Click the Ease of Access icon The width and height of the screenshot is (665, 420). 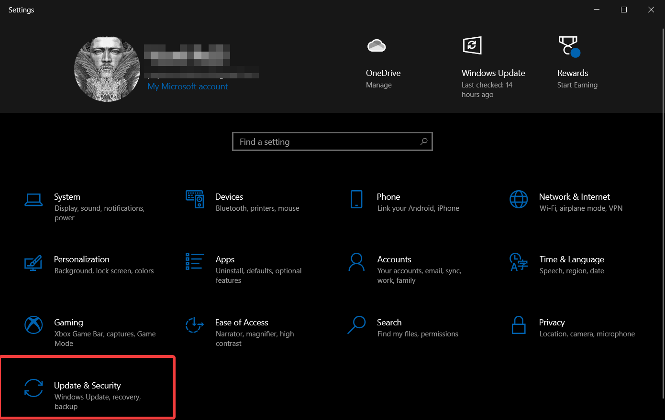coord(195,325)
